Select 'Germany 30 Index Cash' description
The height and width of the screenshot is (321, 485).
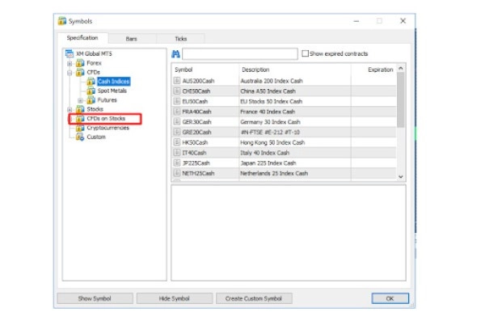(270, 121)
